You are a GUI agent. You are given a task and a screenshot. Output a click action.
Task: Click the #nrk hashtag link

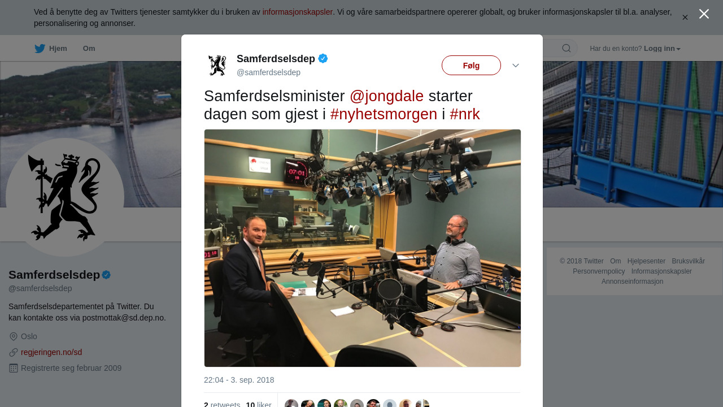coord(465,114)
